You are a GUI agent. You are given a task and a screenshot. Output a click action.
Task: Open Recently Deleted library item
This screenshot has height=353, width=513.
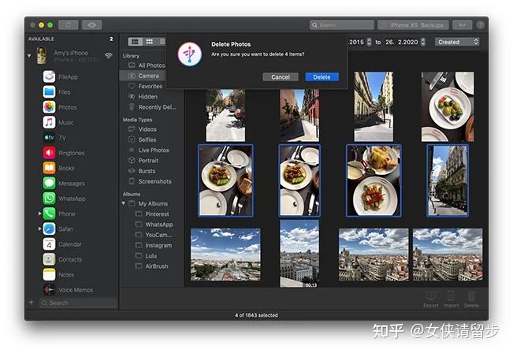pyautogui.click(x=152, y=107)
